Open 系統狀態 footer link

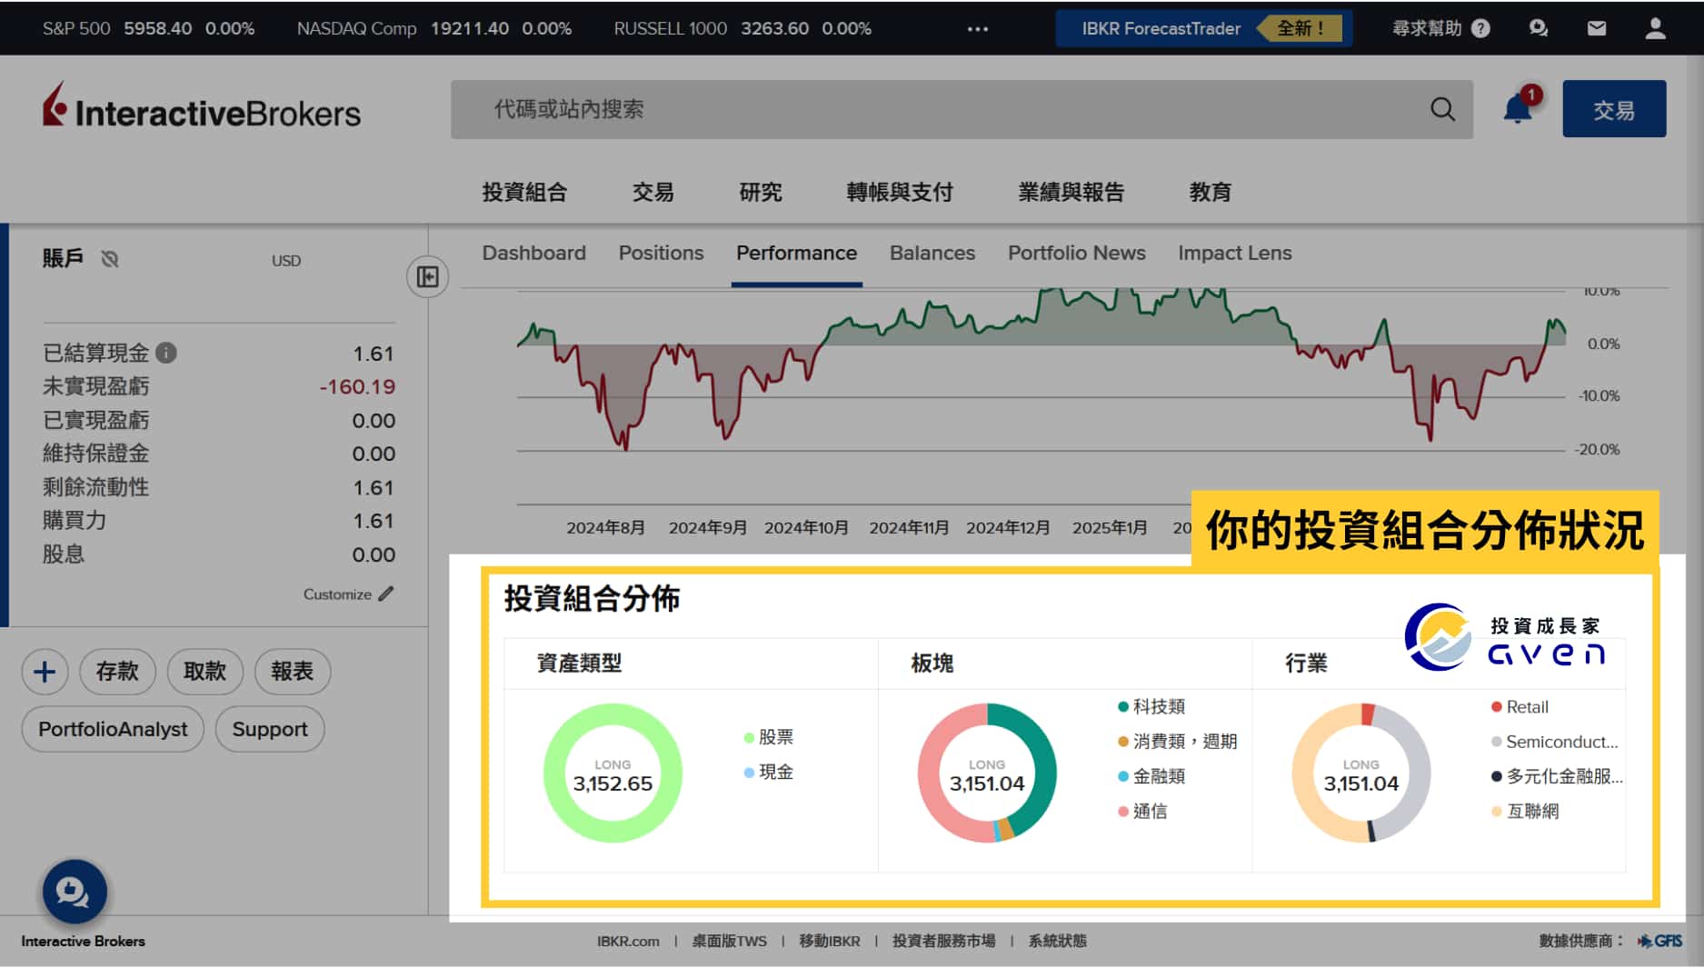point(1057,941)
